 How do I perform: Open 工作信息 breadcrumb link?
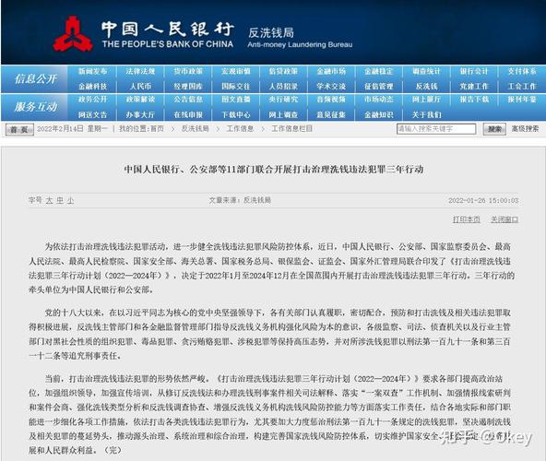tap(240, 129)
